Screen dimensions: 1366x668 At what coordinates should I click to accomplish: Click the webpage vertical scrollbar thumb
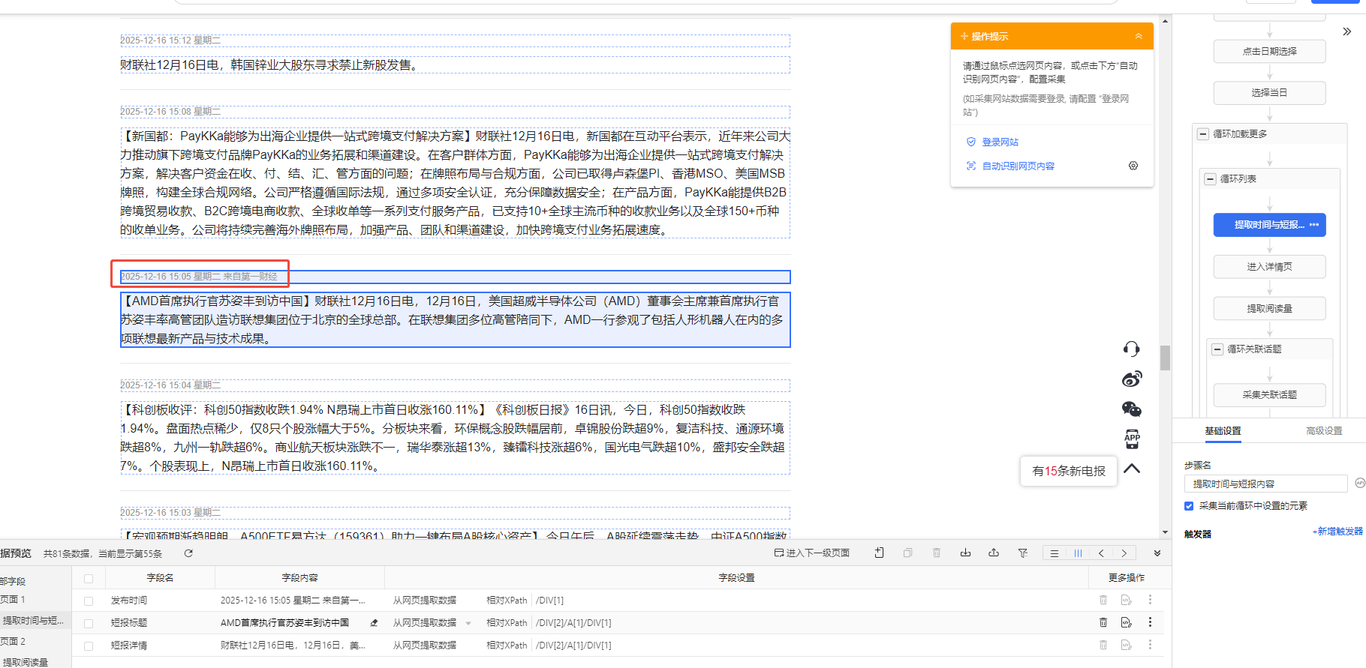pyautogui.click(x=1165, y=358)
